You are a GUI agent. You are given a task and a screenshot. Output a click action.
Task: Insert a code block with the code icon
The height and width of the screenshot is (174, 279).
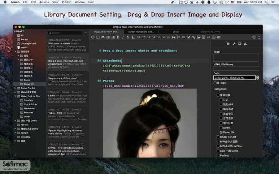tap(209, 37)
